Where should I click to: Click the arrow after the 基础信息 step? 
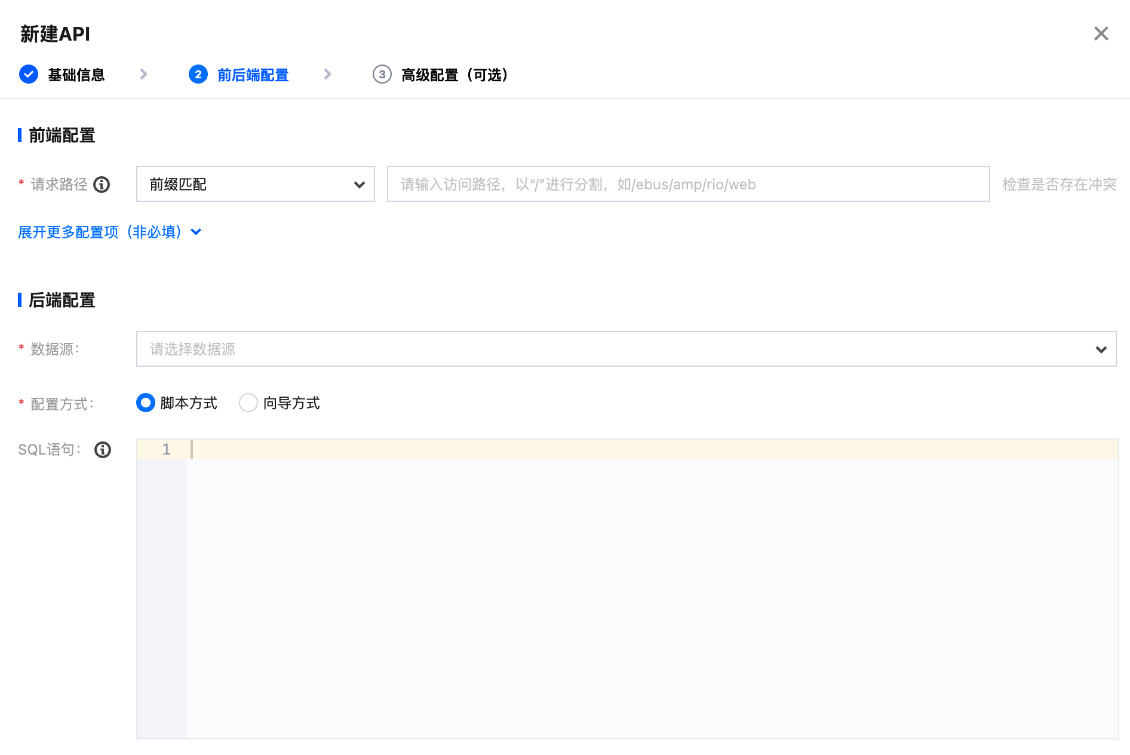pos(143,75)
